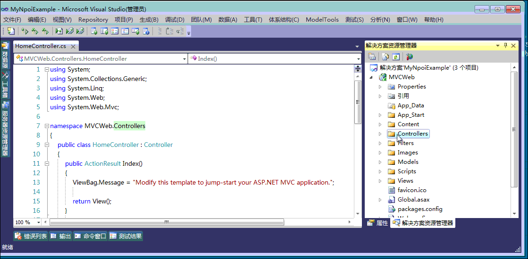Open the 数据源 side tab
The image size is (528, 259).
point(5,55)
